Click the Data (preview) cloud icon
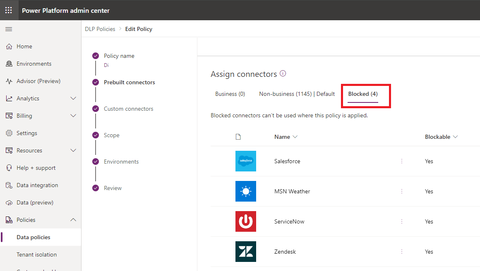 [9, 202]
